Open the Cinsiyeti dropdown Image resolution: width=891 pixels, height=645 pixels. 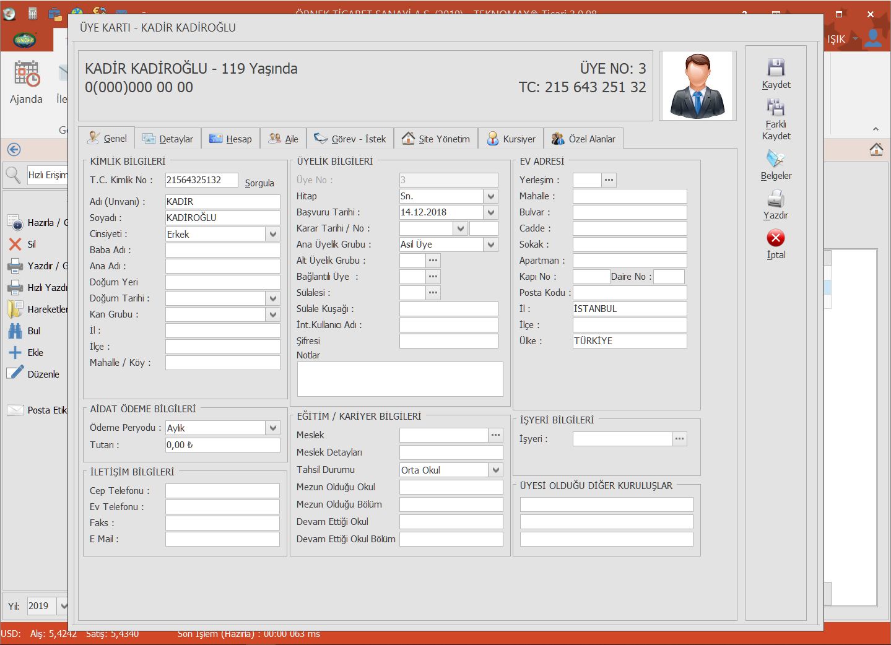[x=273, y=234]
